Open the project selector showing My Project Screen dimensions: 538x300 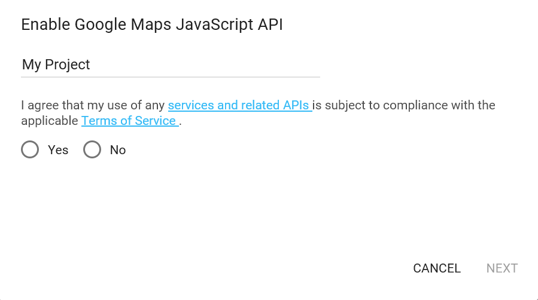click(171, 65)
